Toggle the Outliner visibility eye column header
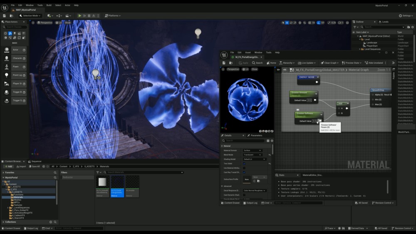416x234 pixels. pos(354,32)
